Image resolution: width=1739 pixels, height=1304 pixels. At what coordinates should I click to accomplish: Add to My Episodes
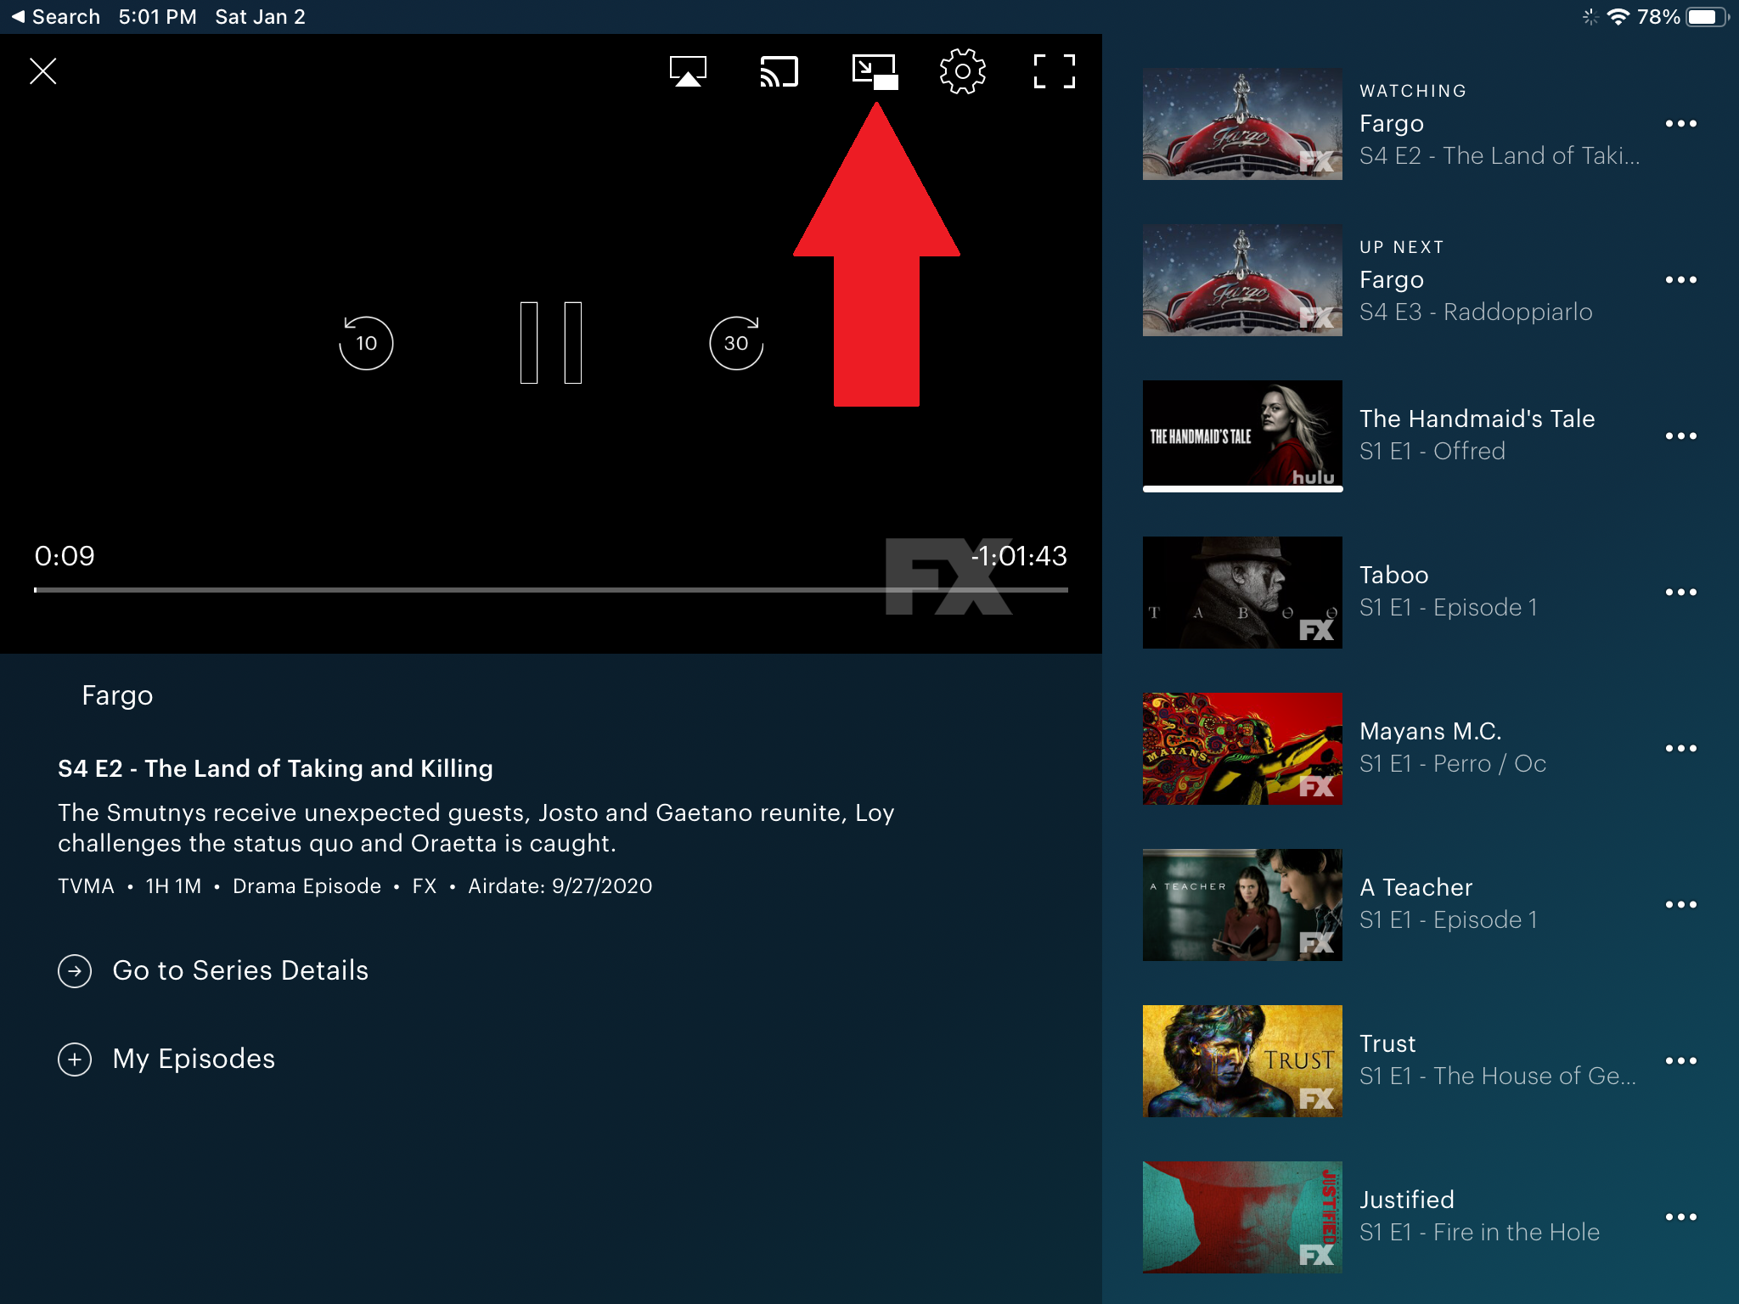pyautogui.click(x=166, y=1059)
